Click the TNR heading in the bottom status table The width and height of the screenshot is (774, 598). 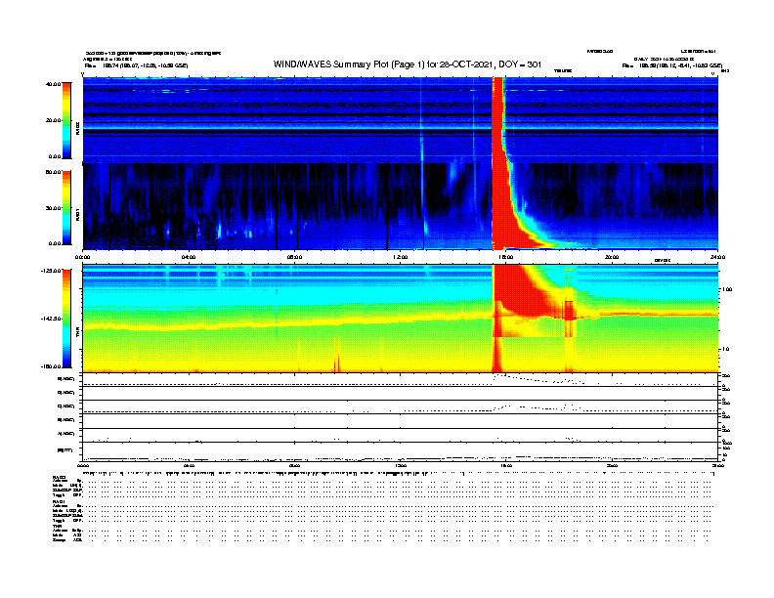tap(58, 526)
